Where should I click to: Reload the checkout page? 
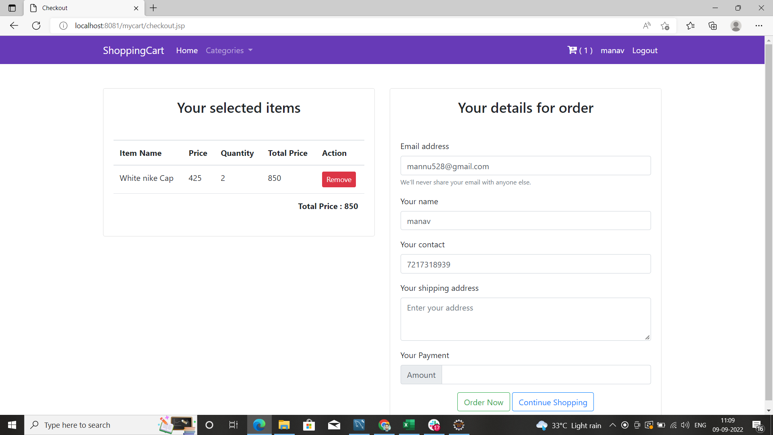click(x=36, y=25)
